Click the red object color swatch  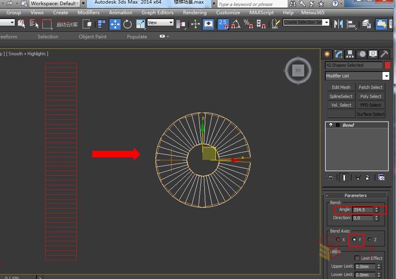[x=387, y=66]
